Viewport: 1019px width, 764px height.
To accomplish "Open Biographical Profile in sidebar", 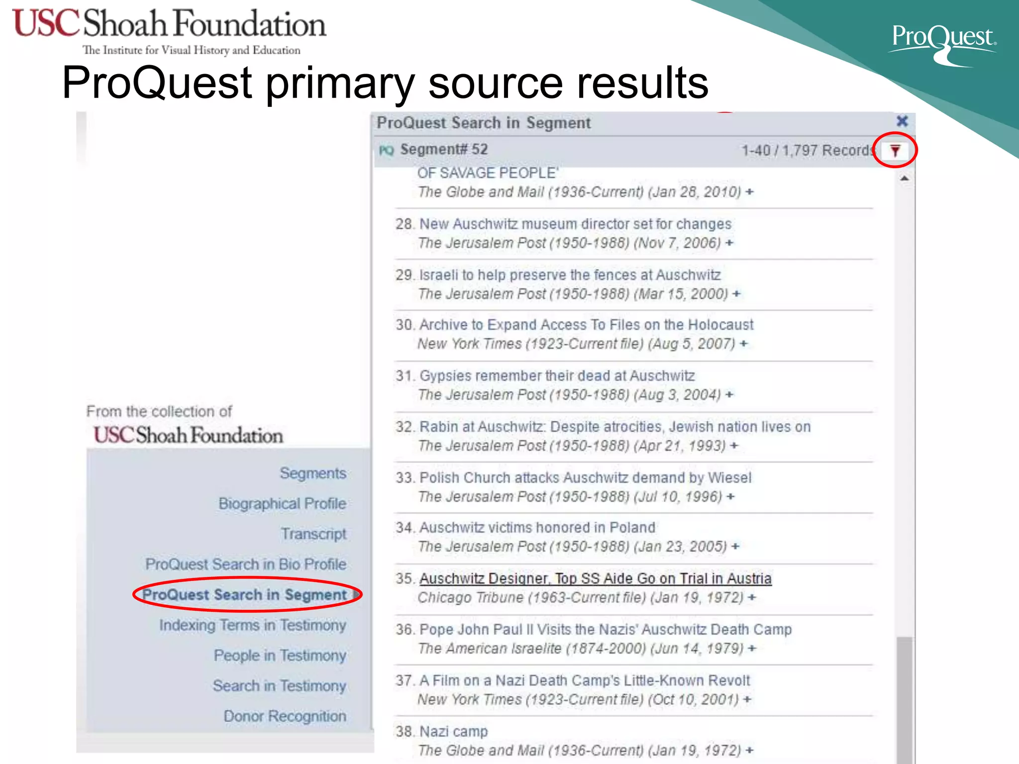I will tap(282, 503).
